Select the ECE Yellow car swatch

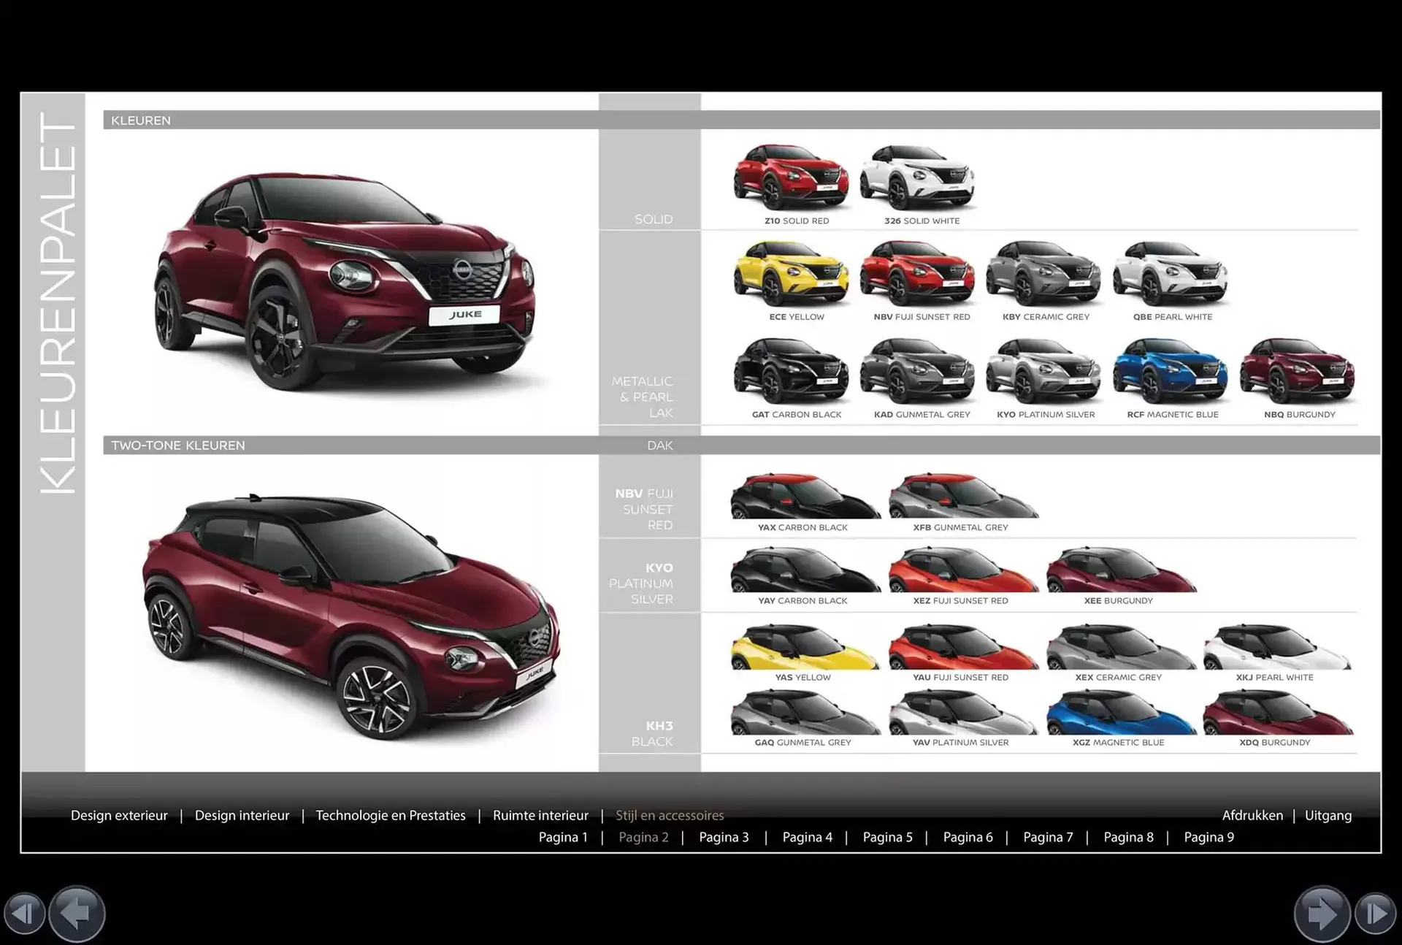792,275
